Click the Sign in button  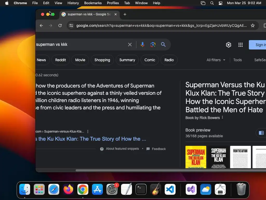257,45
